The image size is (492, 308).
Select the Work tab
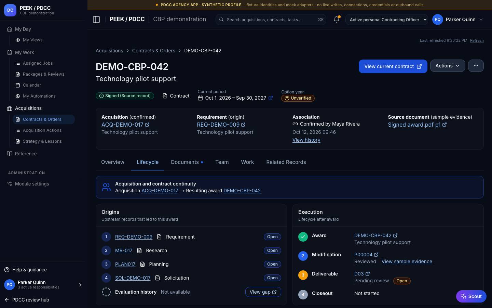247,162
